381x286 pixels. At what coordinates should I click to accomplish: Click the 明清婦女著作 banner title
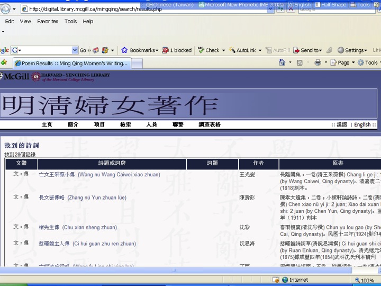110,105
